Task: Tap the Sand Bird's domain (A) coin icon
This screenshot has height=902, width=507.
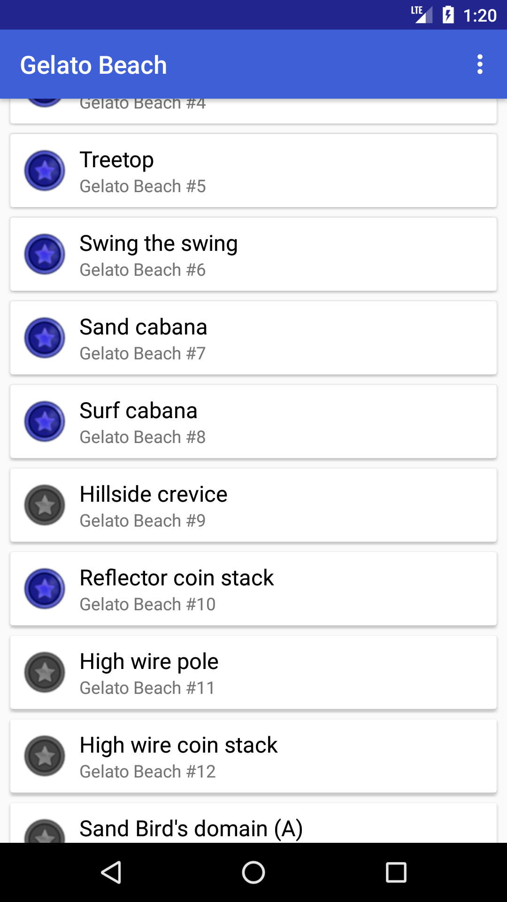Action: click(x=45, y=832)
